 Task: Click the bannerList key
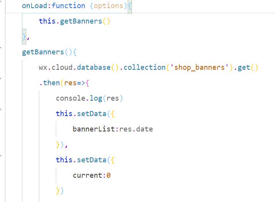(x=94, y=129)
